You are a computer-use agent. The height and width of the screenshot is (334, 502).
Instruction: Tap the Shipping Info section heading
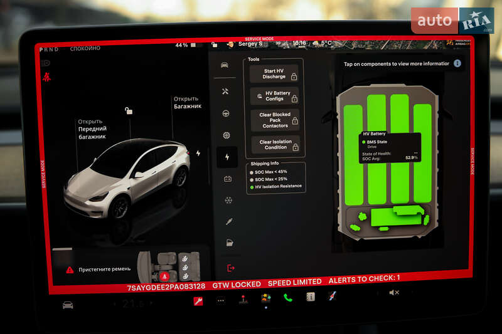tap(264, 164)
